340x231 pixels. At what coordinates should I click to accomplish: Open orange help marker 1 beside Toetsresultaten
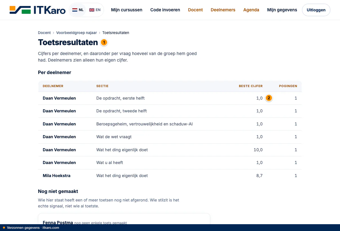[104, 43]
